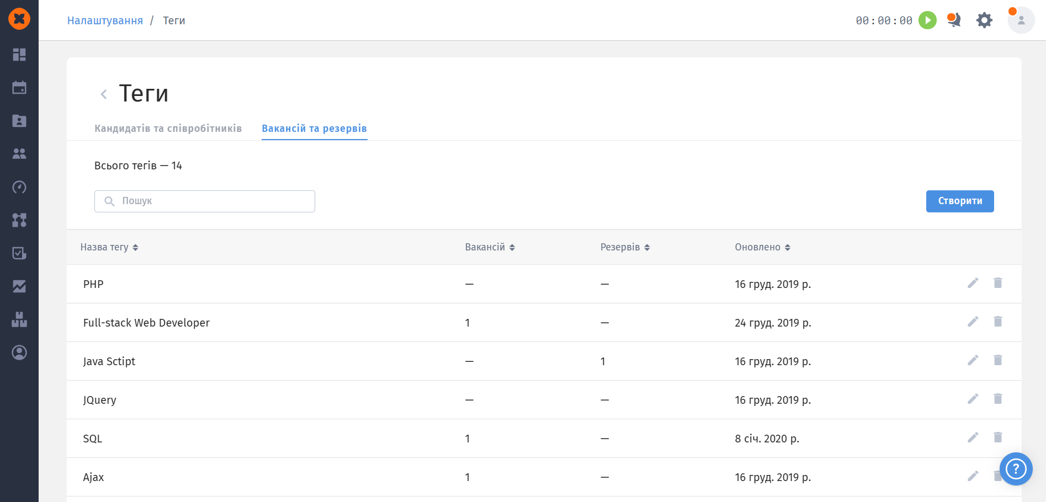Click the Full-stack Web Developer tag name
The image size is (1046, 502).
click(x=146, y=323)
